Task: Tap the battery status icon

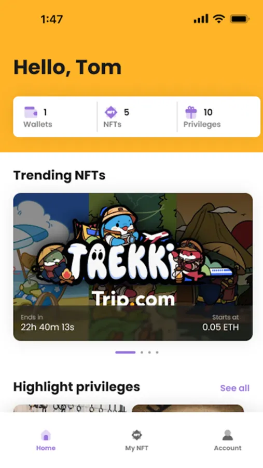Action: coord(240,19)
